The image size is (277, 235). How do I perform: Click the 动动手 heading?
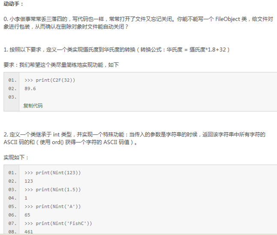pyautogui.click(x=13, y=4)
